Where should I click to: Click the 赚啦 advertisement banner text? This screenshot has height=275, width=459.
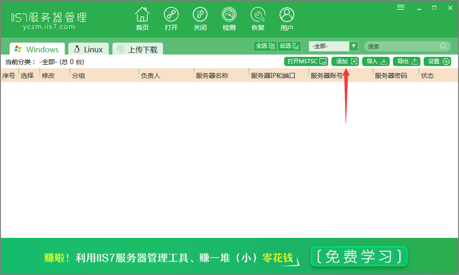point(169,258)
